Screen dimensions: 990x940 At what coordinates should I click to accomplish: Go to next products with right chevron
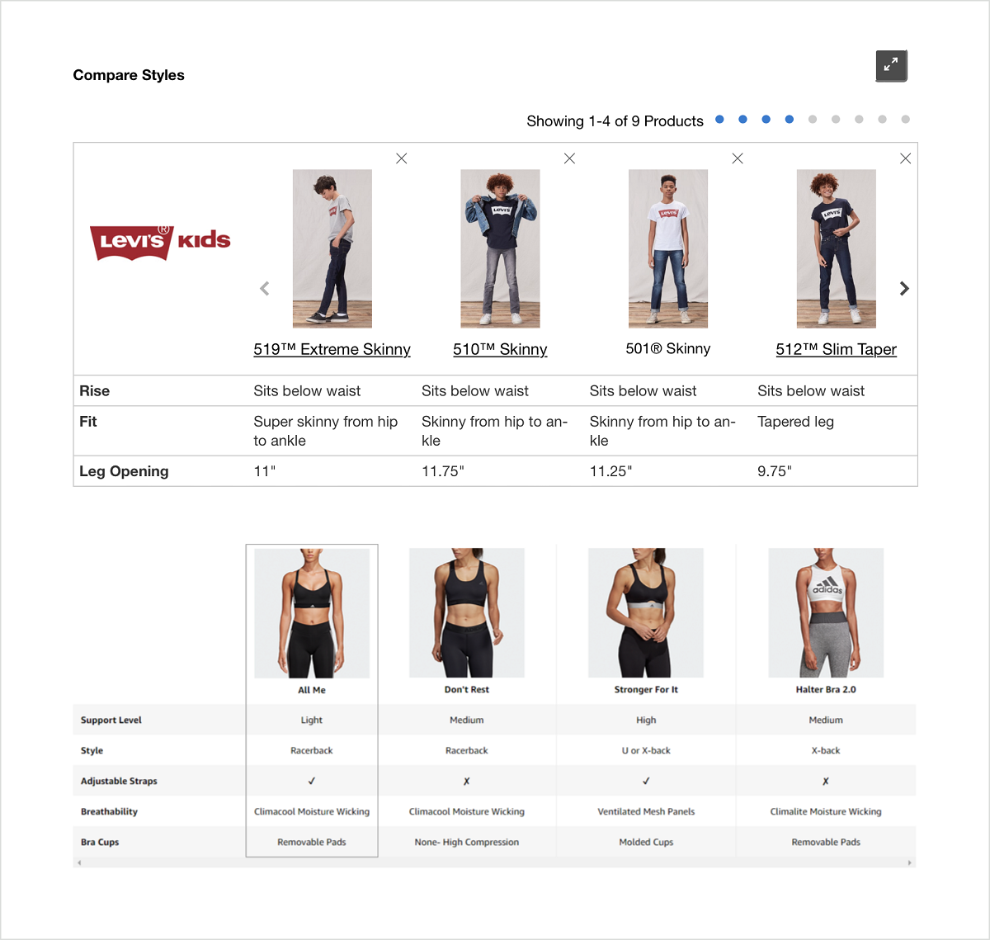tap(904, 288)
